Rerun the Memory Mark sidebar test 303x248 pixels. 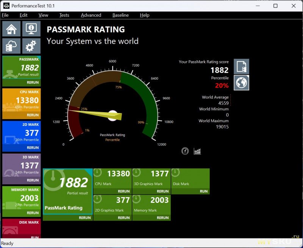pyautogui.click(x=33, y=213)
